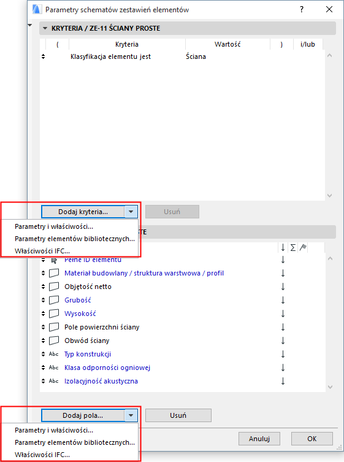The width and height of the screenshot is (344, 462).
Task: Click the Archicad logo in the title bar
Action: coord(37,9)
